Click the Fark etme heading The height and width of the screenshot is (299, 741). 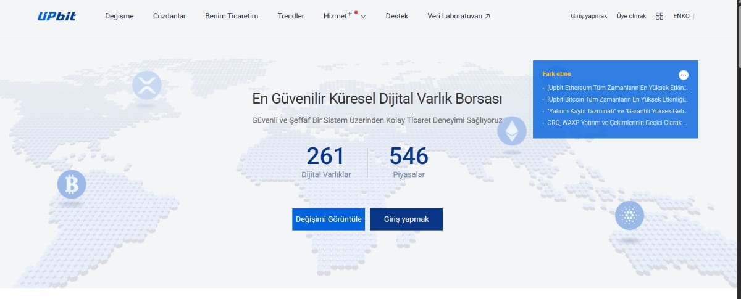556,74
